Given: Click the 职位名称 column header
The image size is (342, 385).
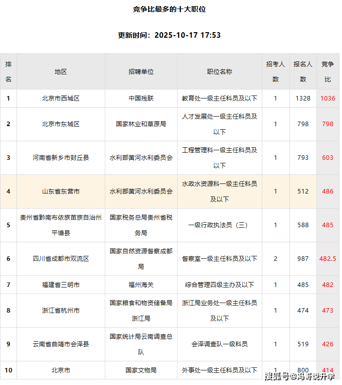Looking at the screenshot, I should point(220,72).
